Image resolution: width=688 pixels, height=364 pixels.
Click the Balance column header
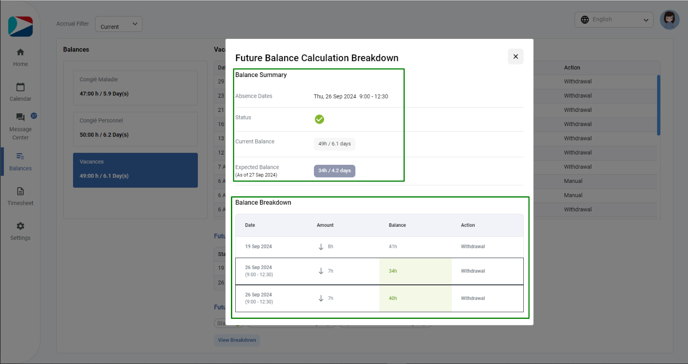(x=397, y=225)
